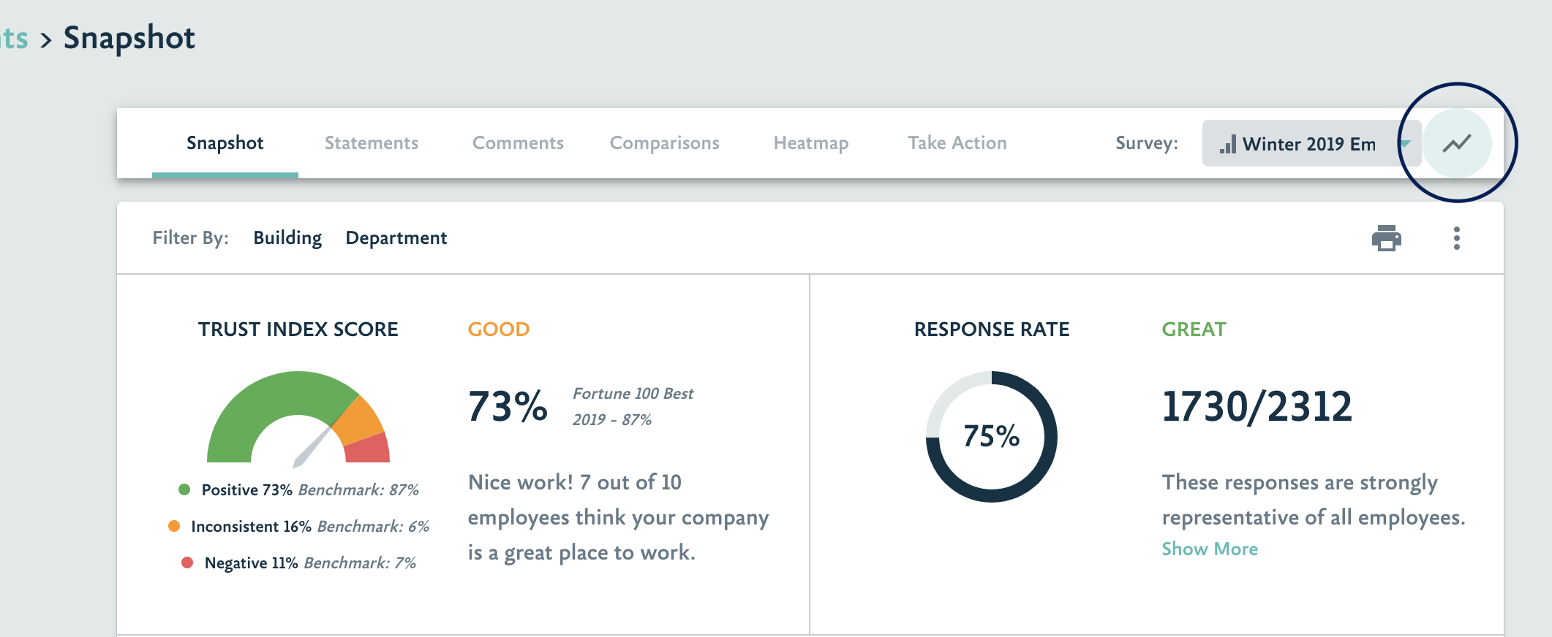Switch to the Statements tab
The width and height of the screenshot is (1552, 637).
tap(372, 143)
